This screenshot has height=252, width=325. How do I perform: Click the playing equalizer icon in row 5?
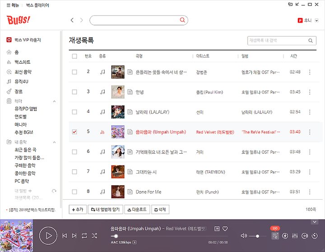coord(102,132)
